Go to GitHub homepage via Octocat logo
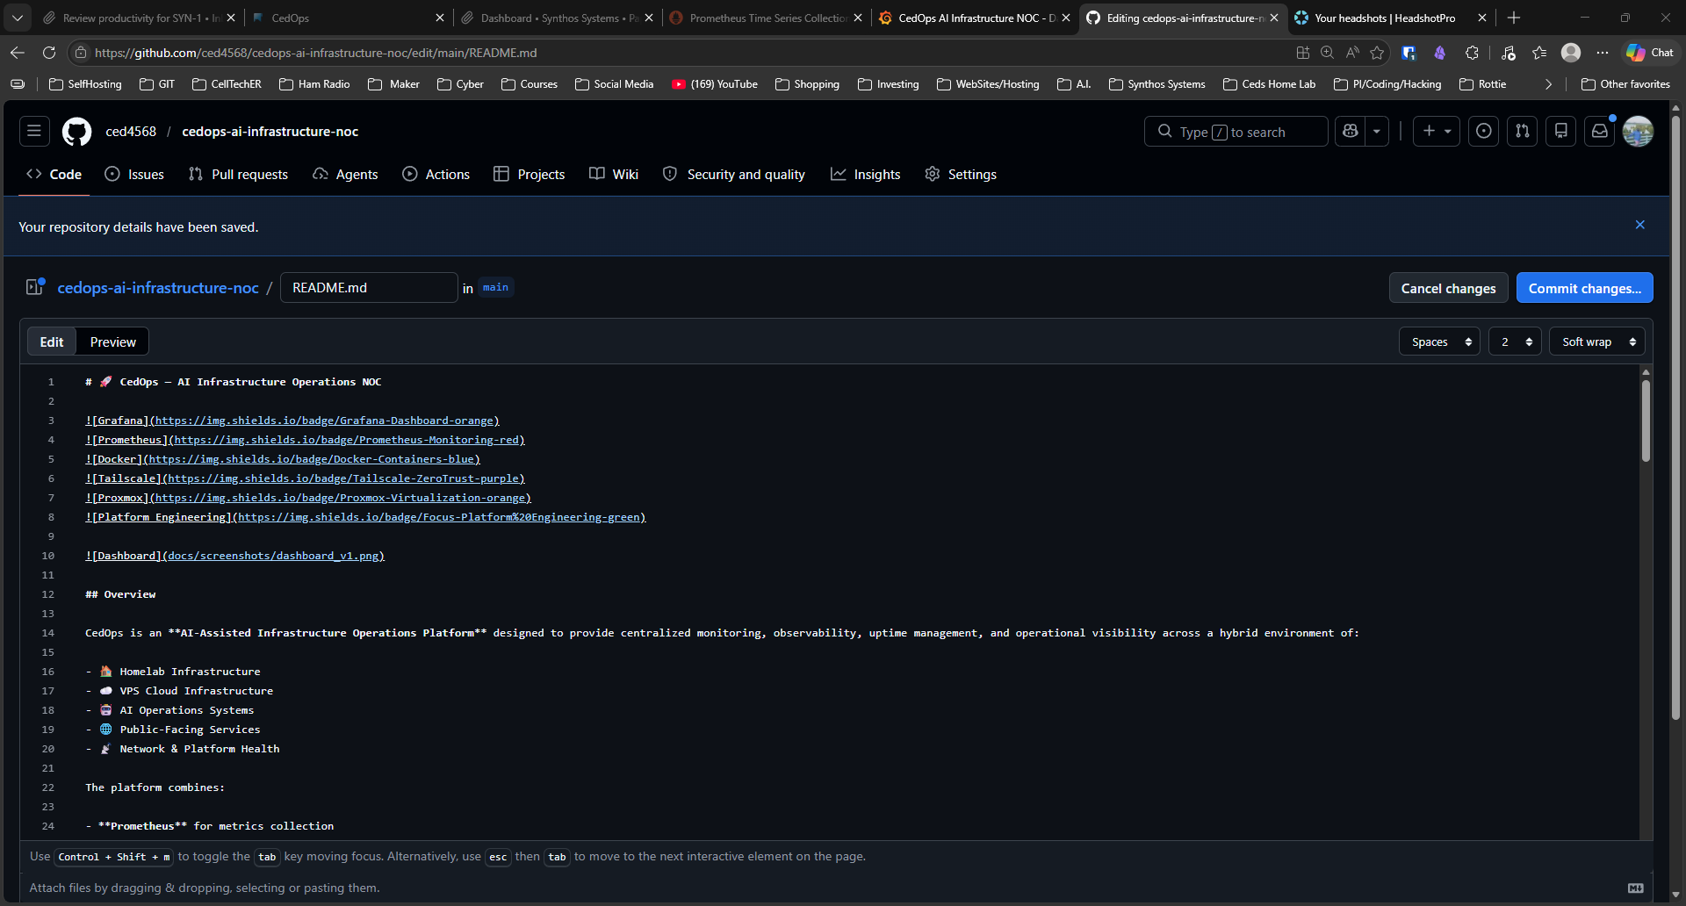 click(x=77, y=132)
